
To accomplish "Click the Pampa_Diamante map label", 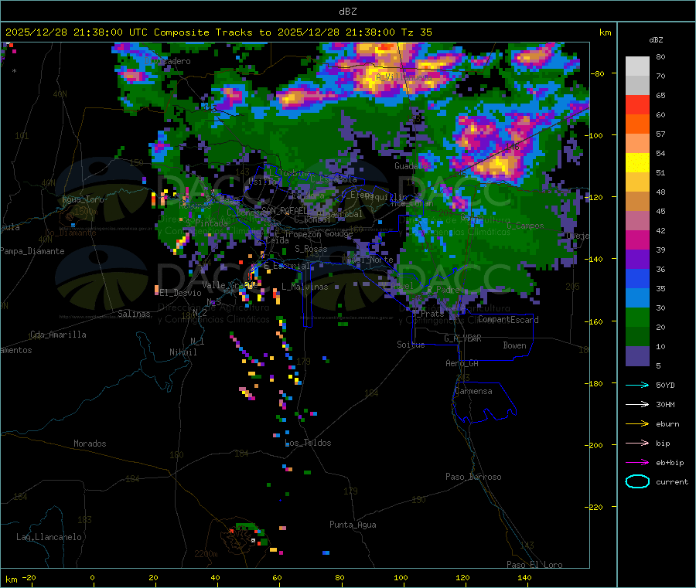I will pyautogui.click(x=32, y=251).
